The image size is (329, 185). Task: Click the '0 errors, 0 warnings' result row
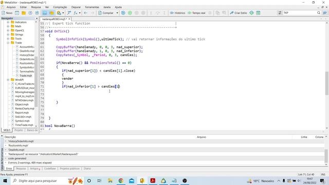point(164,162)
